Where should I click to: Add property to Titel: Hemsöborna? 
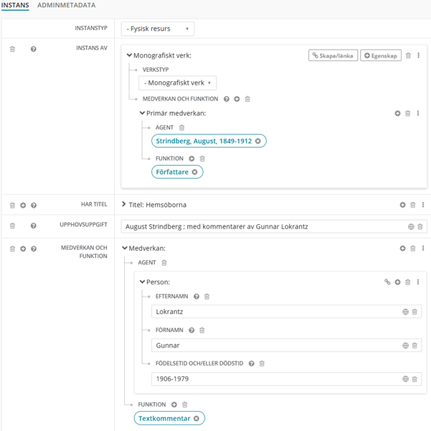point(403,205)
